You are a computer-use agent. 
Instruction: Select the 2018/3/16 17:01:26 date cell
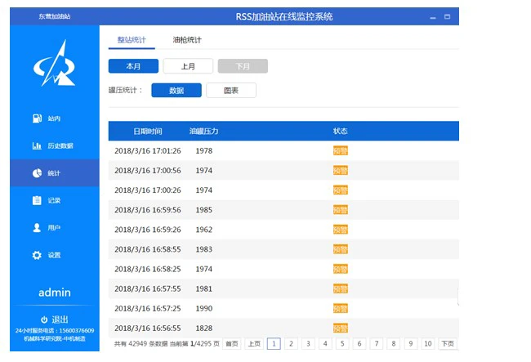pos(148,150)
